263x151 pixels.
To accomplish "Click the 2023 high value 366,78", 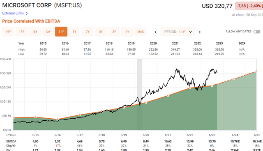I will [219, 50].
